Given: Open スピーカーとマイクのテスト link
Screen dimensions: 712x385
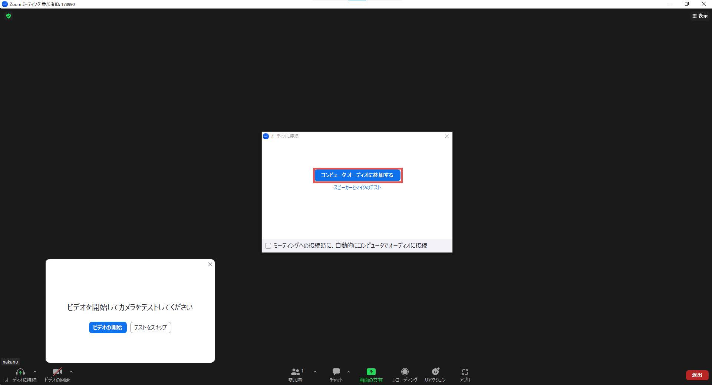Looking at the screenshot, I should click(x=357, y=187).
